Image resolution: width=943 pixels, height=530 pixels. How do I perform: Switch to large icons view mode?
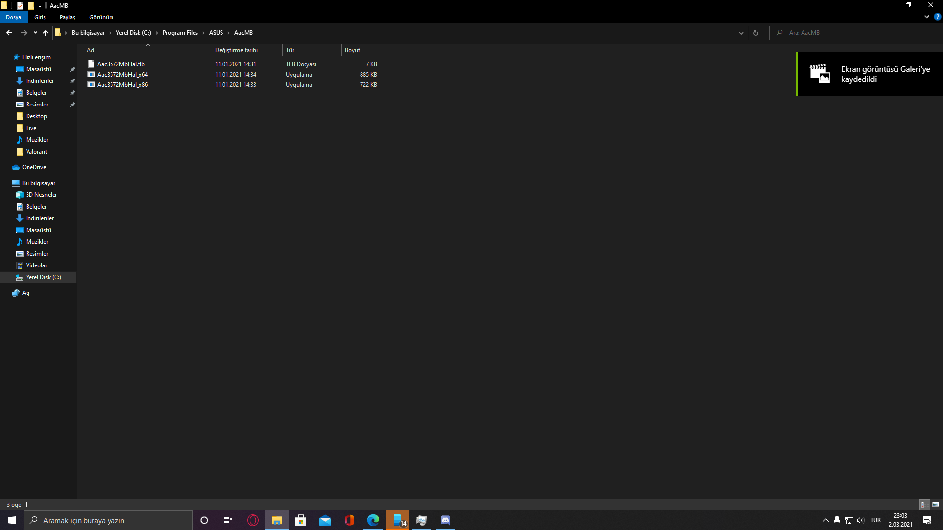[x=936, y=504]
